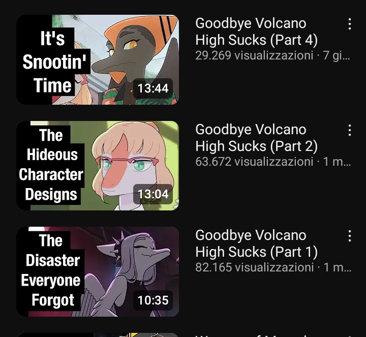Click the Goodbye Volcano High Sucks (Part 2) title
The width and height of the screenshot is (366, 337).
point(256,138)
